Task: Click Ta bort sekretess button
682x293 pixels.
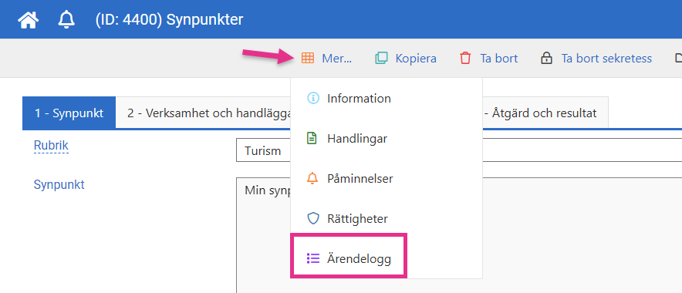Action: click(x=596, y=59)
